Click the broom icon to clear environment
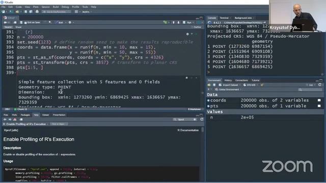The image size is (326, 183). tap(262, 85)
